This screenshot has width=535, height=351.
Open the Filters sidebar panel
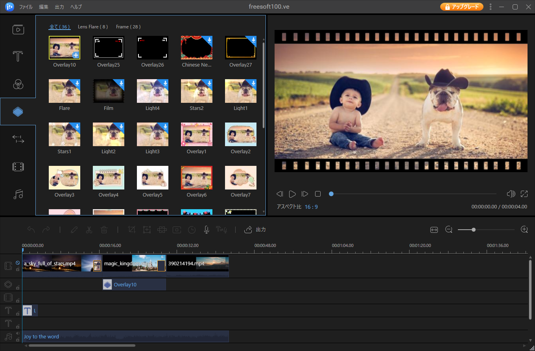(18, 84)
